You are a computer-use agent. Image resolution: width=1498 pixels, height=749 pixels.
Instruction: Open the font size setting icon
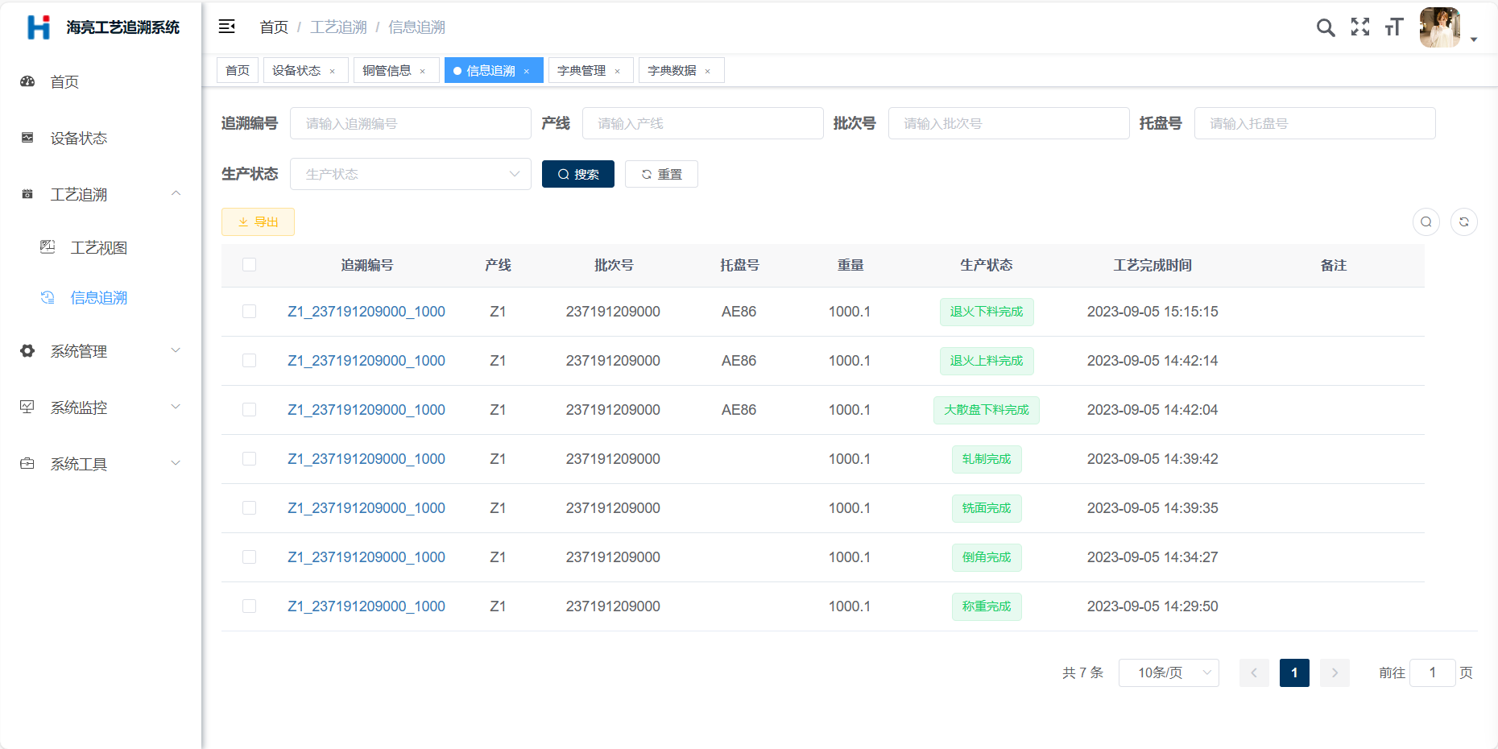click(1394, 27)
